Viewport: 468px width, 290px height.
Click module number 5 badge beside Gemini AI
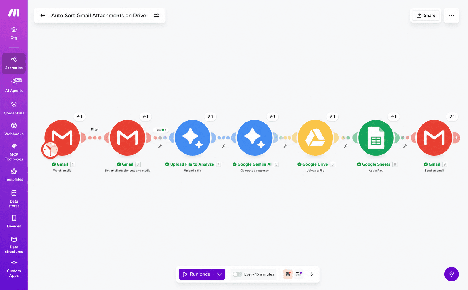(x=276, y=164)
